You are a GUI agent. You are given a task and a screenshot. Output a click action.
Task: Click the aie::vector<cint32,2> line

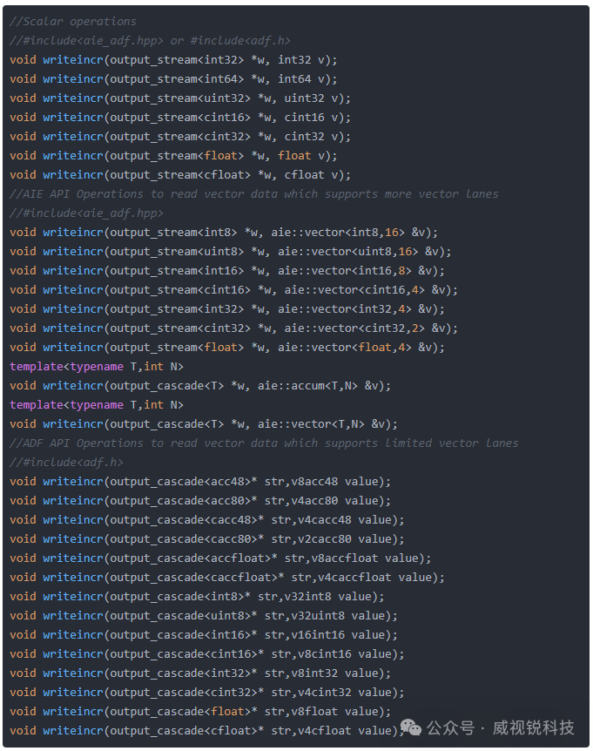pyautogui.click(x=233, y=328)
